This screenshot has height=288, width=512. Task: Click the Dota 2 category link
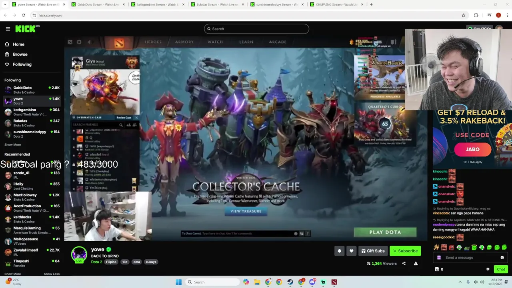(x=96, y=262)
